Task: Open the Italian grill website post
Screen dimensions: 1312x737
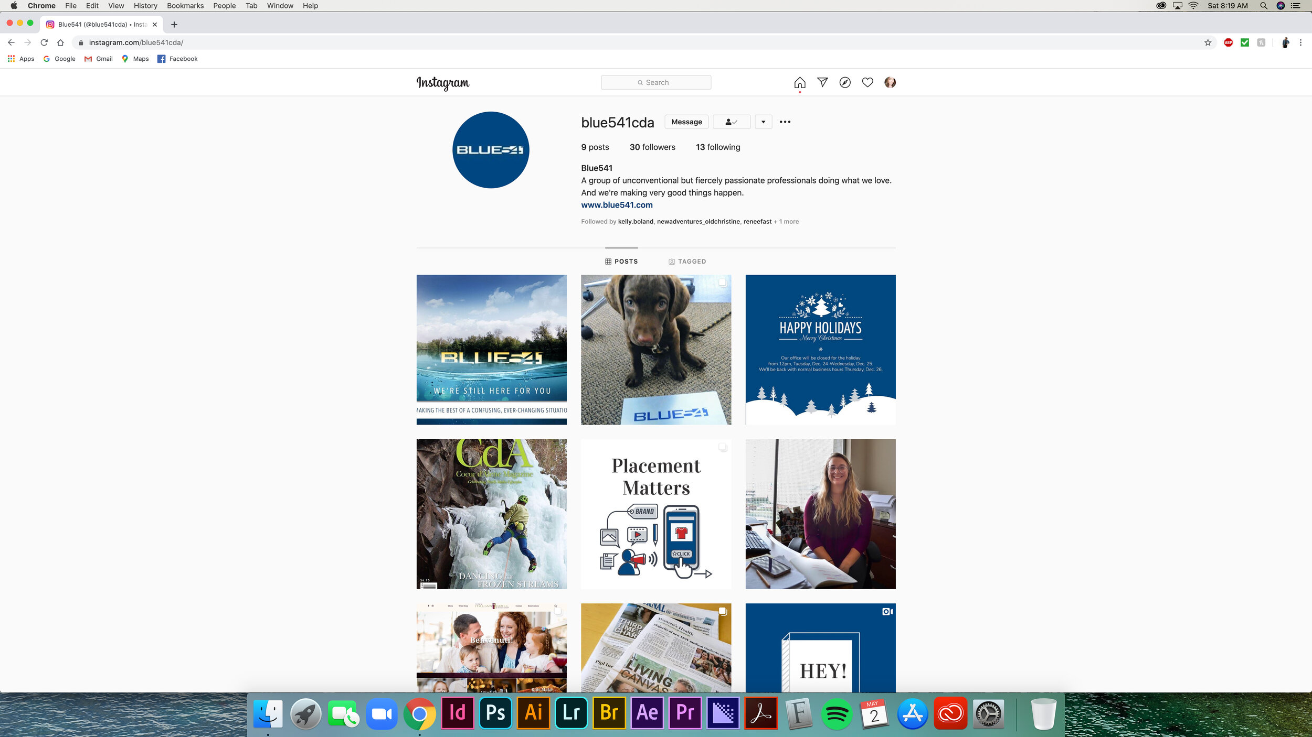Action: click(492, 648)
